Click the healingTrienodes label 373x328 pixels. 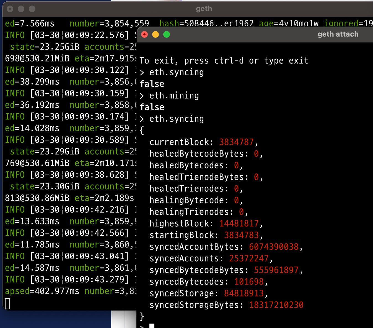click(192, 212)
